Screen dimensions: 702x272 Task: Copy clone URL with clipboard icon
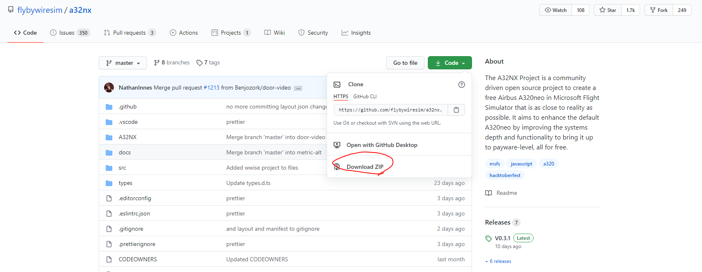click(x=456, y=110)
